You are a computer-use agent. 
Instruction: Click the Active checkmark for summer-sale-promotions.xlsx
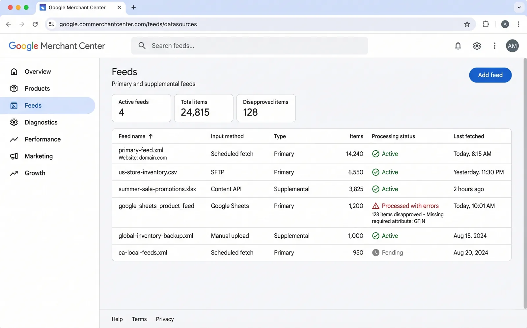click(375, 189)
